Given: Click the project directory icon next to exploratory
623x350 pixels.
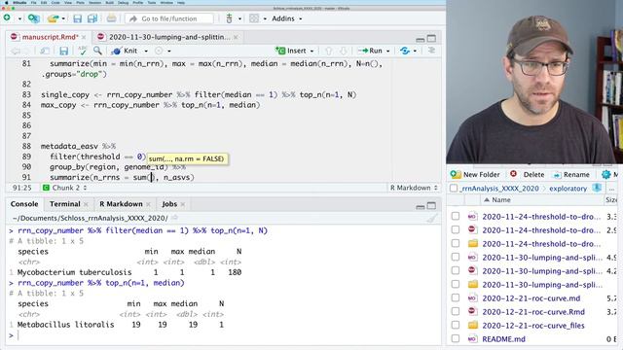Looking at the screenshot, I should [597, 188].
